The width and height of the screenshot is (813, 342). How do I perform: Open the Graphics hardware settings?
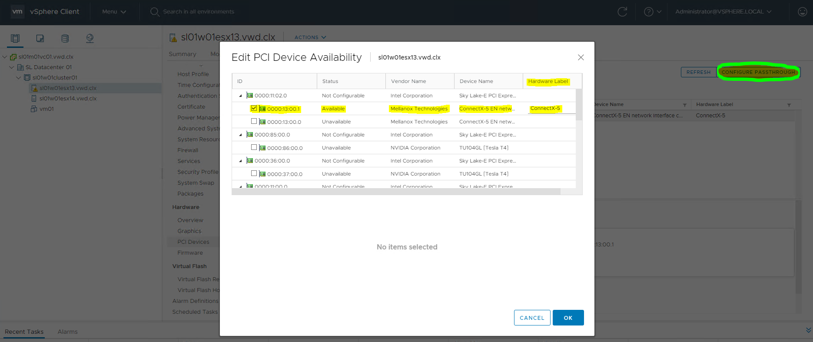[189, 231]
